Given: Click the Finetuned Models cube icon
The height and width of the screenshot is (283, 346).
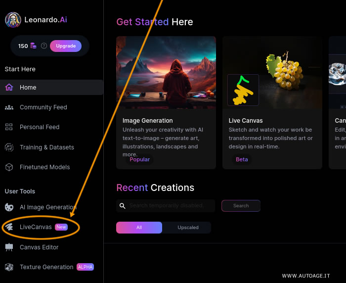Looking at the screenshot, I should tap(9, 167).
